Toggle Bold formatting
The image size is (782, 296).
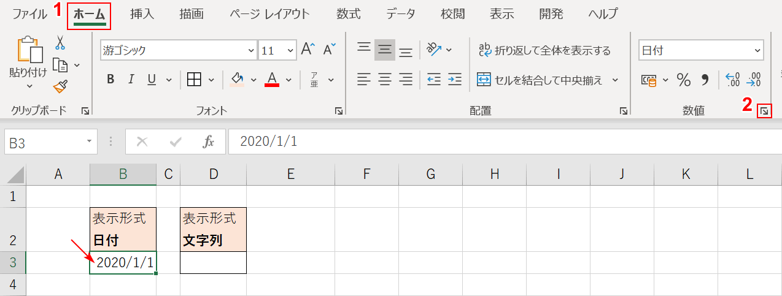pos(110,79)
